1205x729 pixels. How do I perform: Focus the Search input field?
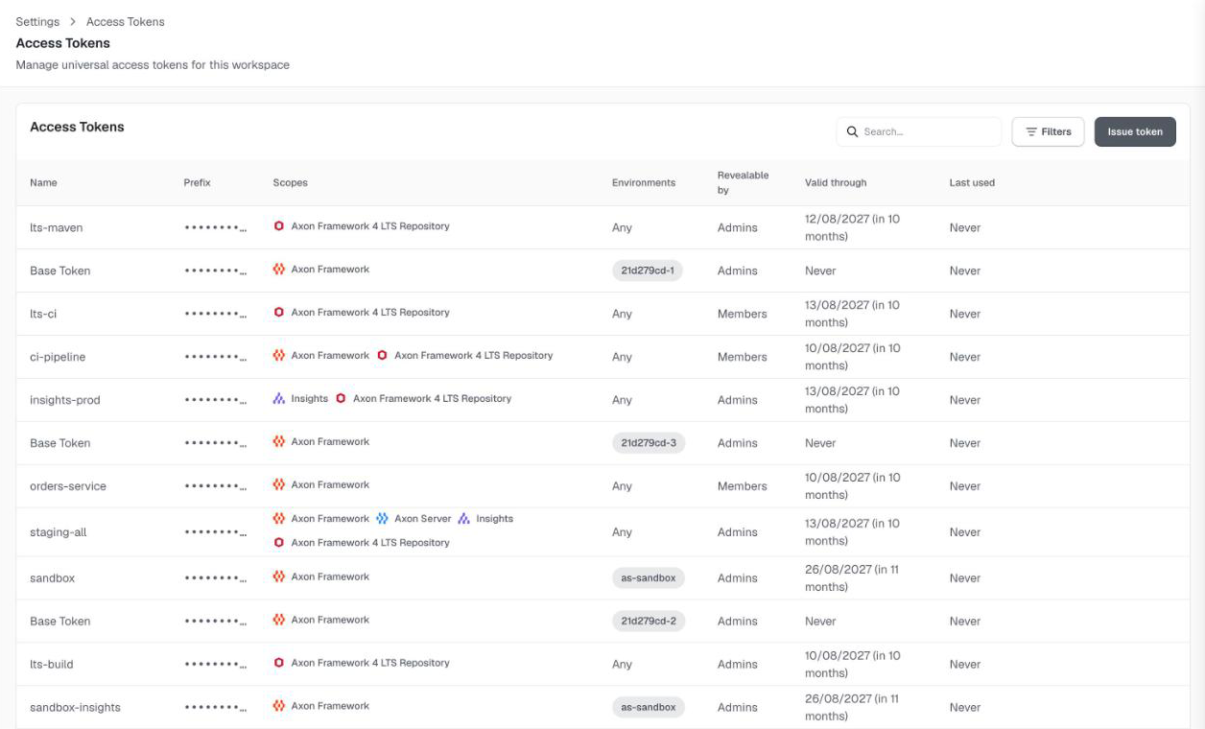coord(919,131)
